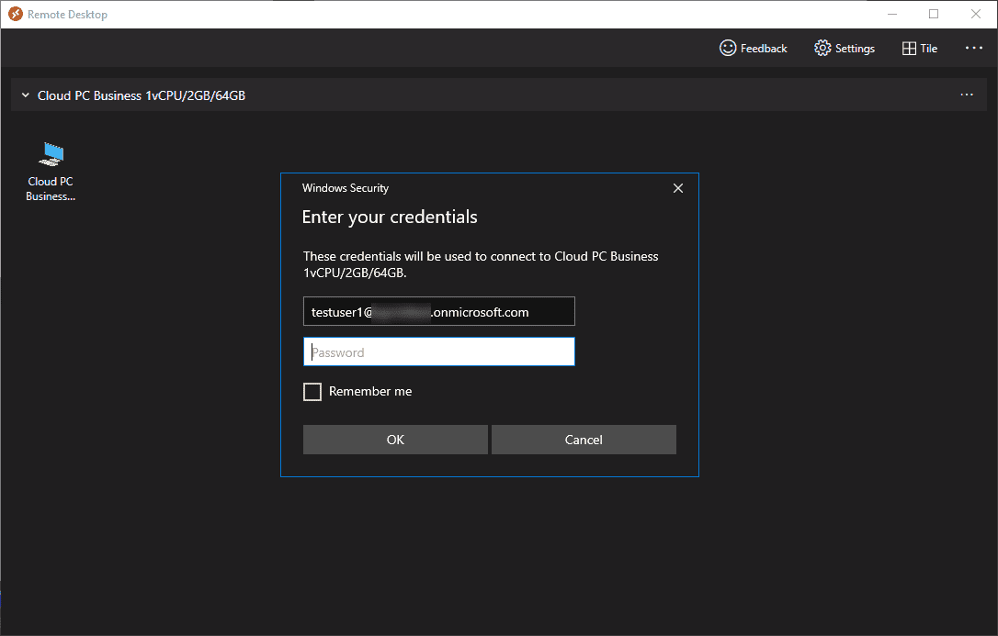The height and width of the screenshot is (636, 998).
Task: Select the testuser1 username field
Action: (x=438, y=311)
